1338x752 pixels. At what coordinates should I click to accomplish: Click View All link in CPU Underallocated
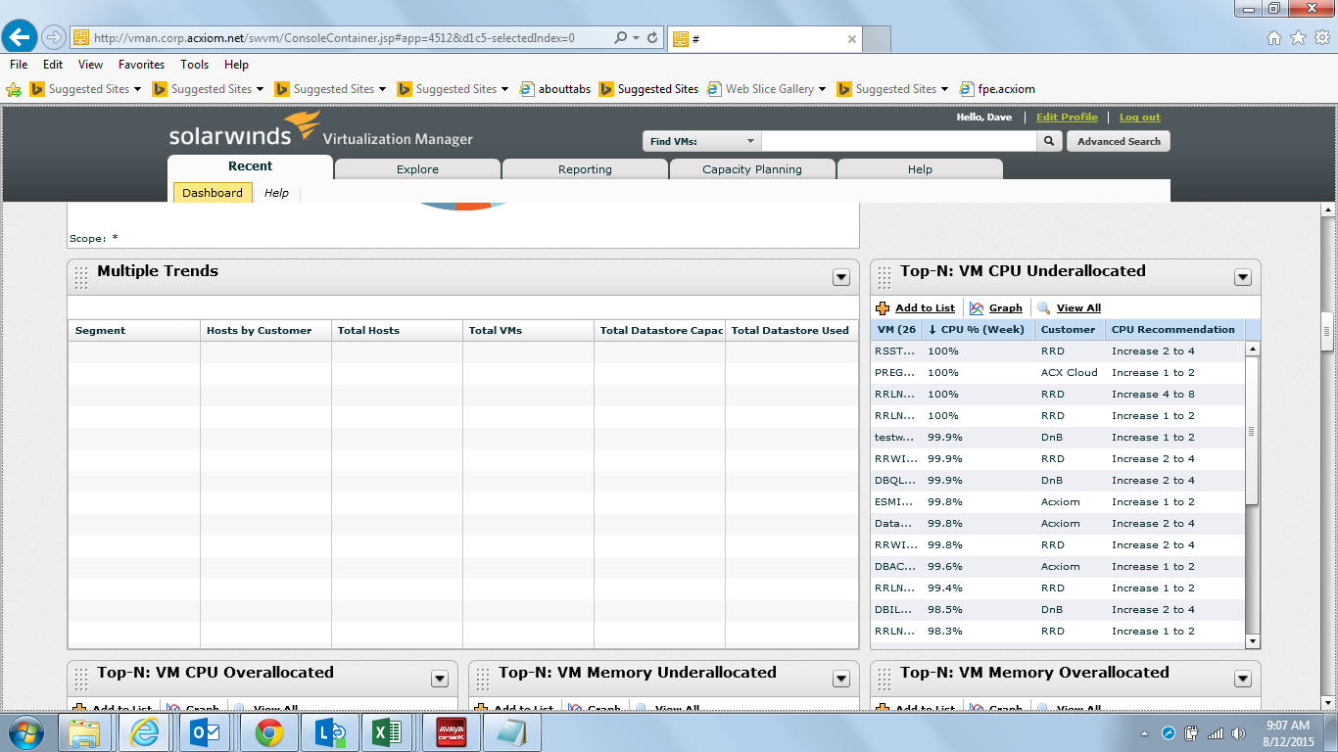1078,308
